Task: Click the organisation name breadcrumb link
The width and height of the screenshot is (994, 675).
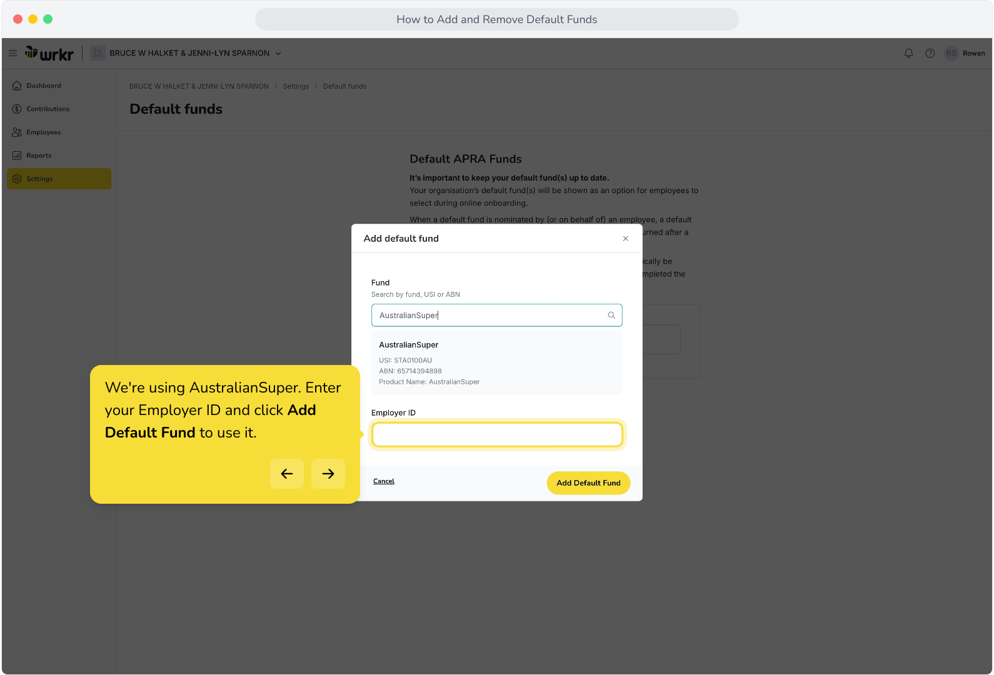Action: 199,86
